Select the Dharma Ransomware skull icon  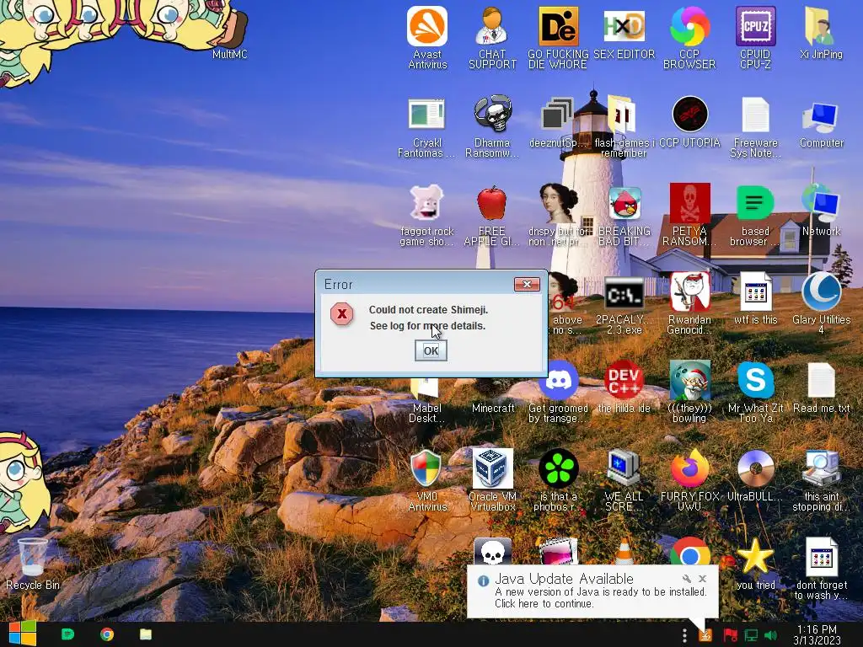click(x=492, y=127)
